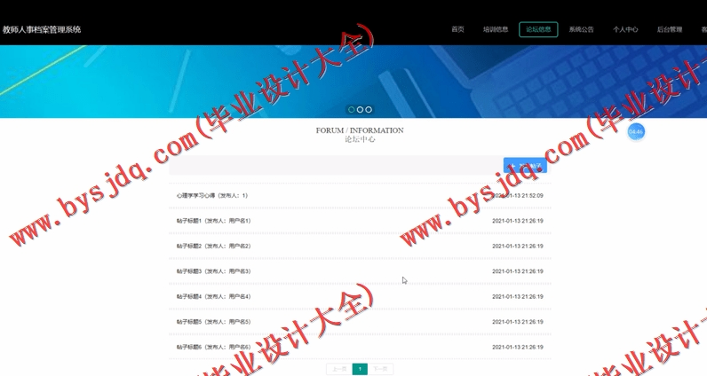Open the post 帖子标题3 by 用户名3
707x376 pixels.
(213, 271)
